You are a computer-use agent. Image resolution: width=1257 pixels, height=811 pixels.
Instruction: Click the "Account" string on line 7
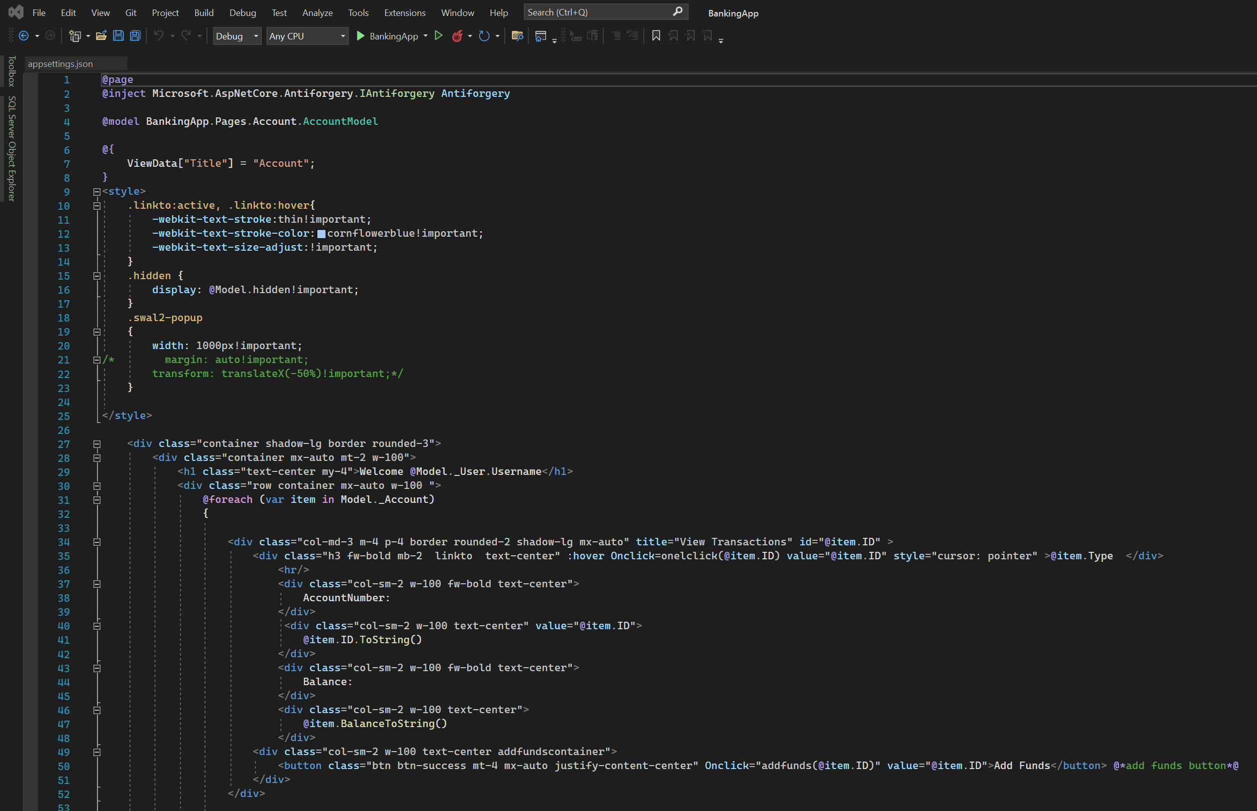[281, 163]
